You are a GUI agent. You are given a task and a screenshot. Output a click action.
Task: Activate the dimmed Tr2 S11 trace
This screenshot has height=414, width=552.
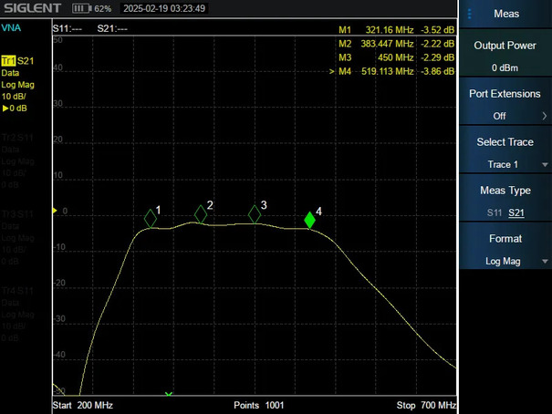17,138
